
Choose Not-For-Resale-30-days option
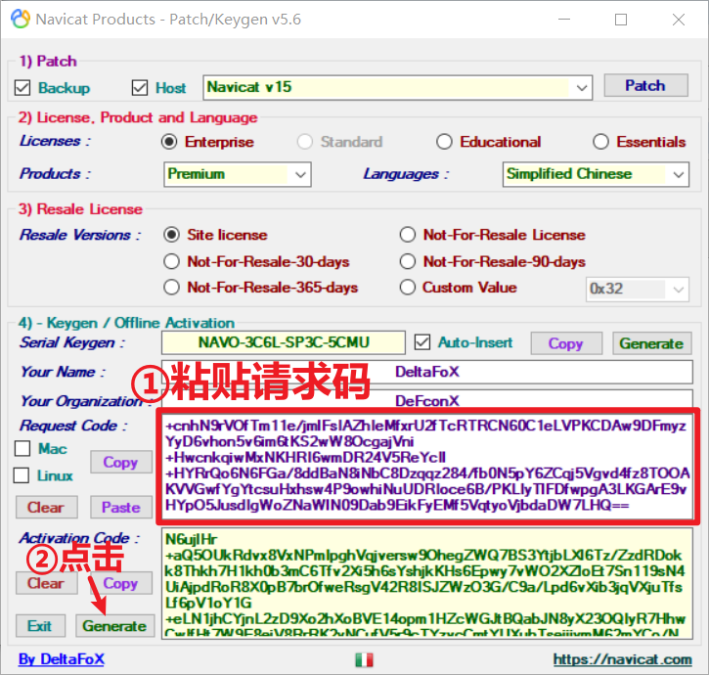pyautogui.click(x=171, y=261)
